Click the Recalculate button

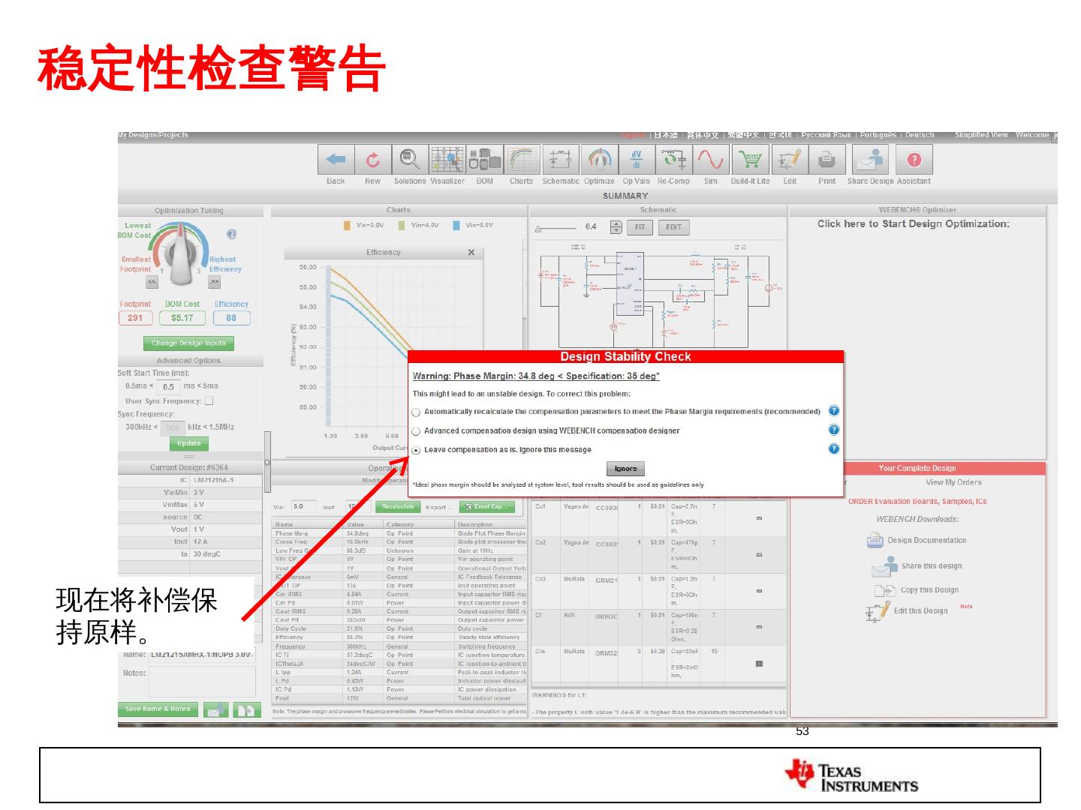click(398, 507)
